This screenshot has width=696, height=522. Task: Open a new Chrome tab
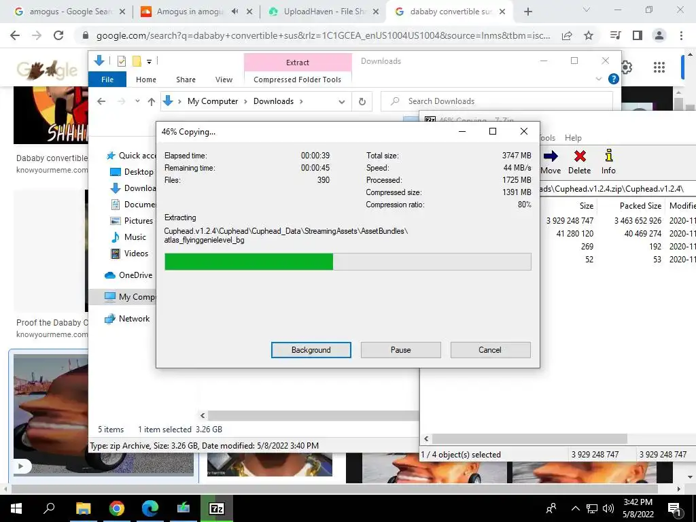(x=527, y=12)
